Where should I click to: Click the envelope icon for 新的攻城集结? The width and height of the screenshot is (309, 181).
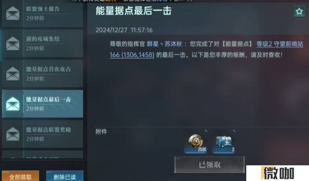[x=13, y=43]
